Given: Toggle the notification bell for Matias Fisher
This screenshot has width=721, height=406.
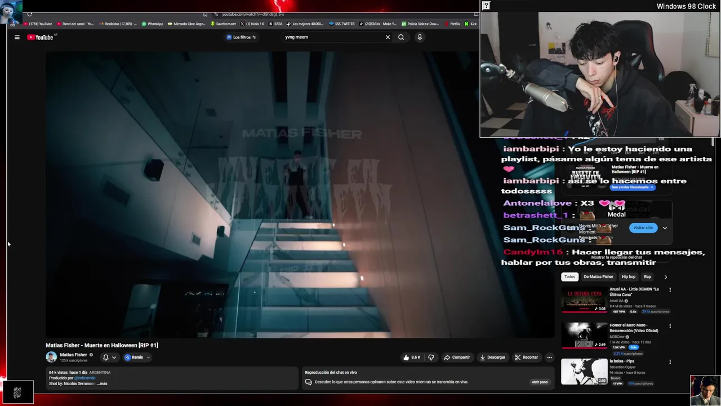Looking at the screenshot, I should click(105, 357).
